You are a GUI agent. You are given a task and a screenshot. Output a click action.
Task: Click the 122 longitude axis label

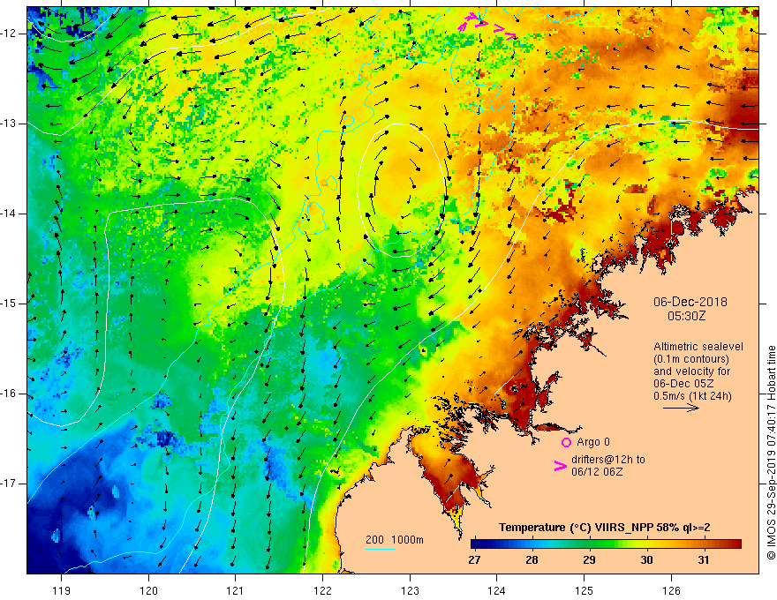coord(322,590)
